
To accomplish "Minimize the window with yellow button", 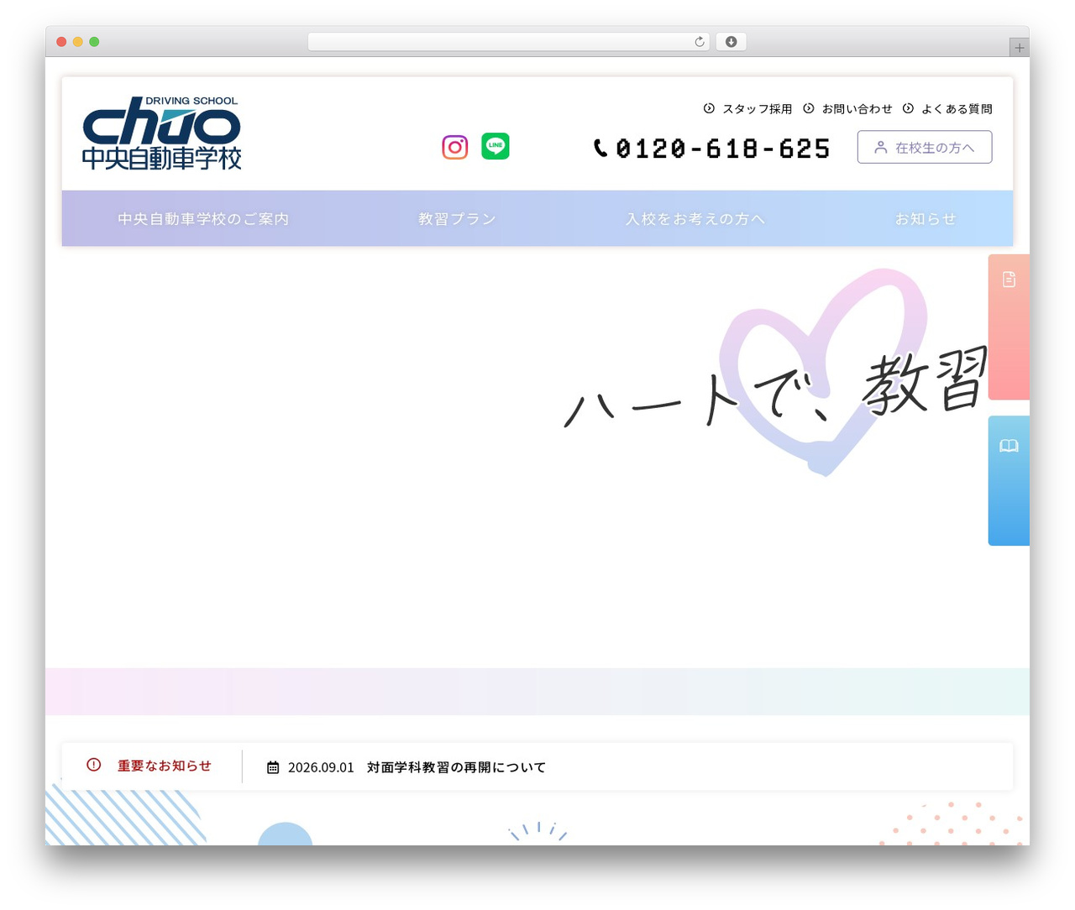I will [x=78, y=42].
